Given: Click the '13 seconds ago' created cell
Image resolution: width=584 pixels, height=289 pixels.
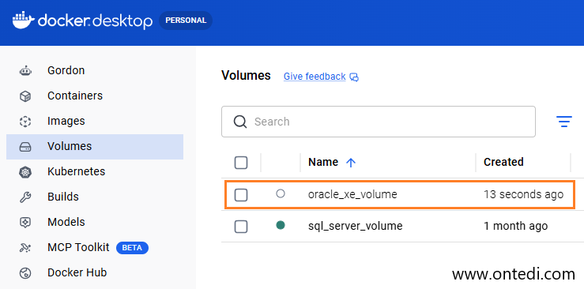Looking at the screenshot, I should point(523,194).
